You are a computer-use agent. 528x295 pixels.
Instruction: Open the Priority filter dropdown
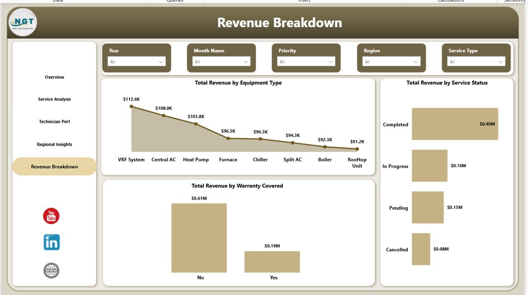point(330,61)
